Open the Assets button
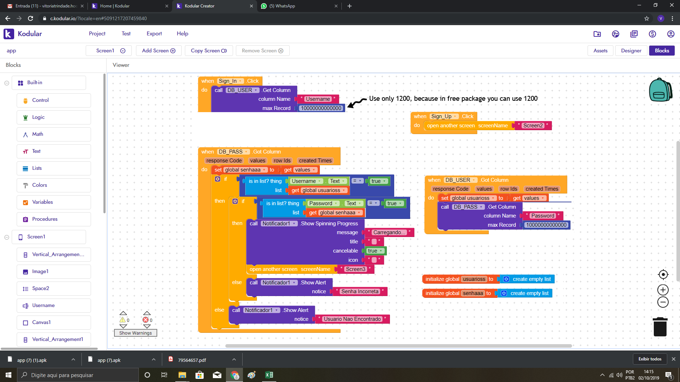The width and height of the screenshot is (680, 382). (600, 51)
